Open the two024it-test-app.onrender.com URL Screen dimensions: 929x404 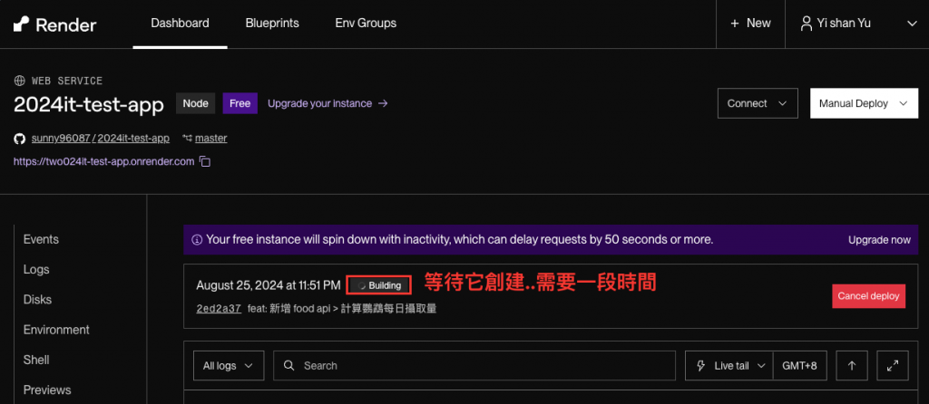point(103,161)
